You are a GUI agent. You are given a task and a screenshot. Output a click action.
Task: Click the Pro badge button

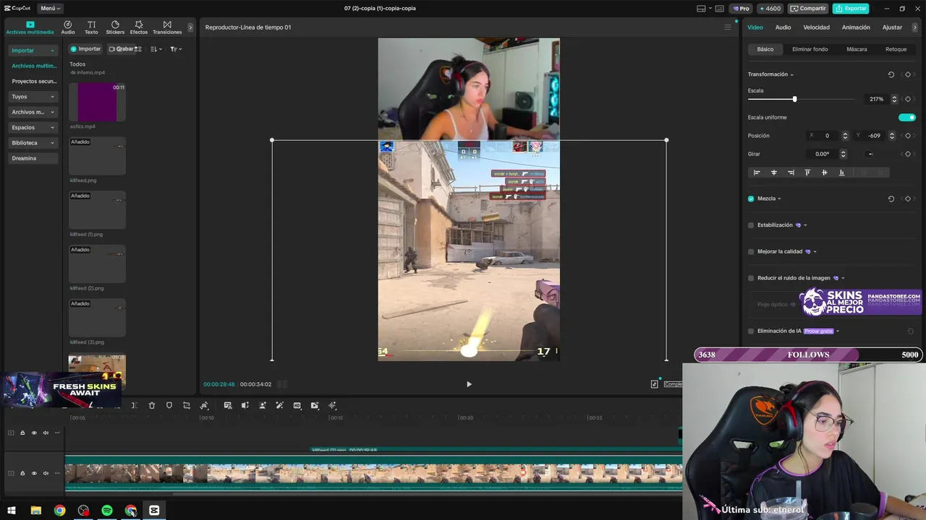tap(741, 9)
